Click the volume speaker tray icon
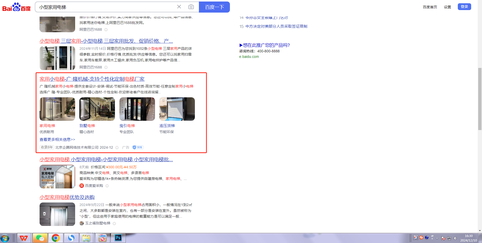The image size is (482, 243). click(x=455, y=238)
